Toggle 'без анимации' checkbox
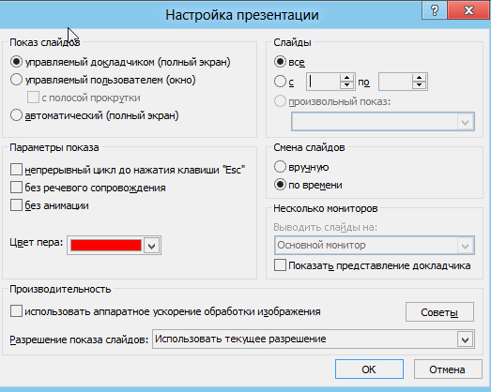491x392 pixels. 16,205
